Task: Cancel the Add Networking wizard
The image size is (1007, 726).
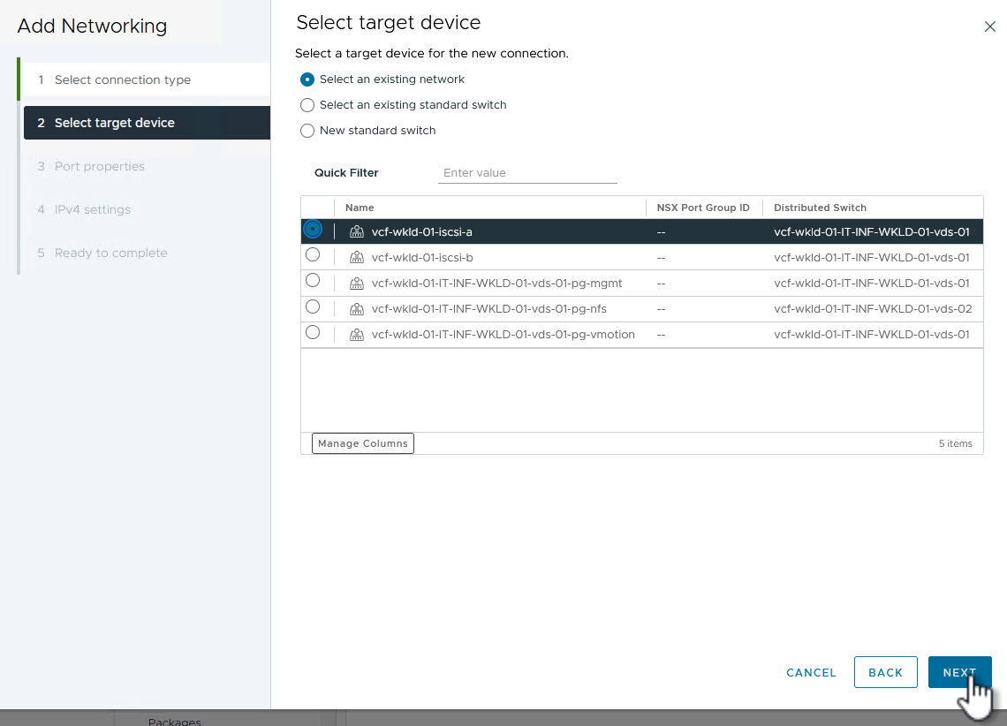Action: [811, 672]
